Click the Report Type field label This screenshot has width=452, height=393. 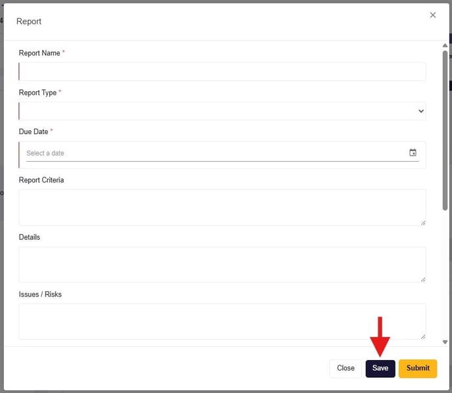pos(37,93)
